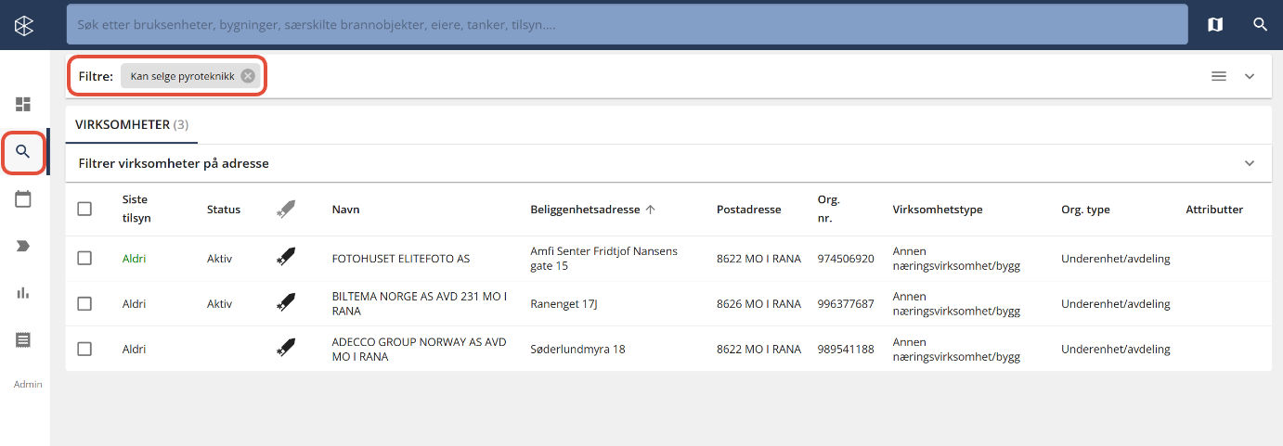Click Filtrer virksomheter på adresse heading

pos(174,163)
